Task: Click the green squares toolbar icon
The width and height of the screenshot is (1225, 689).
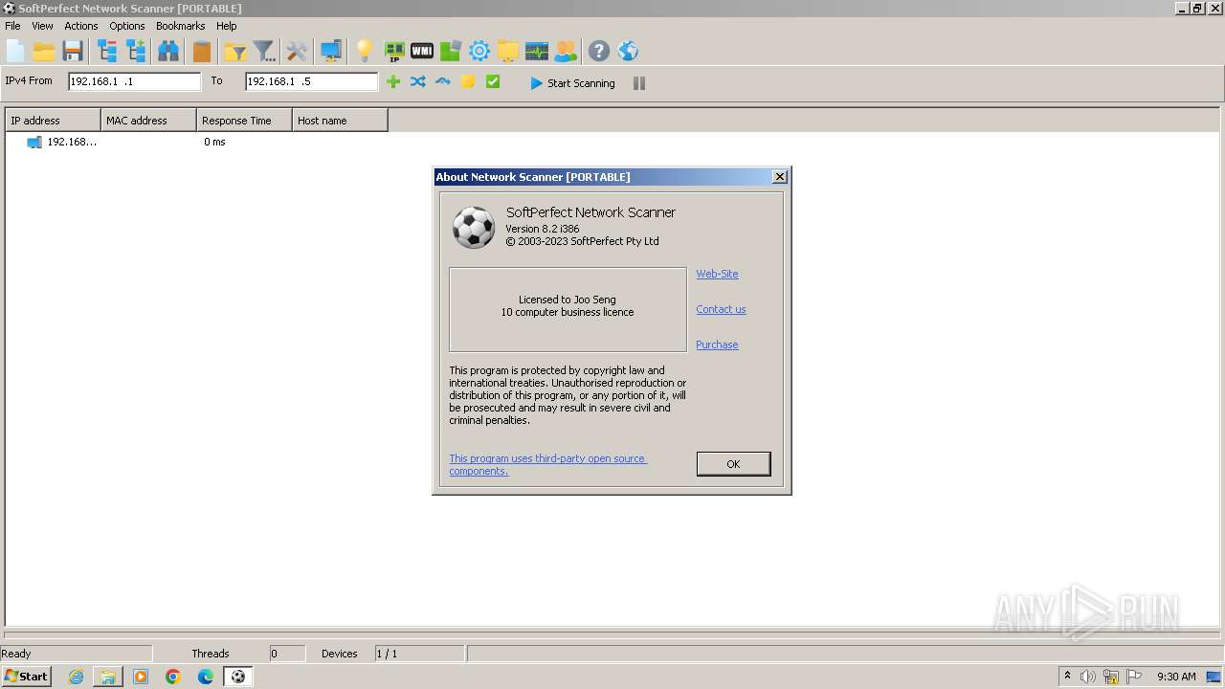Action: pyautogui.click(x=451, y=51)
